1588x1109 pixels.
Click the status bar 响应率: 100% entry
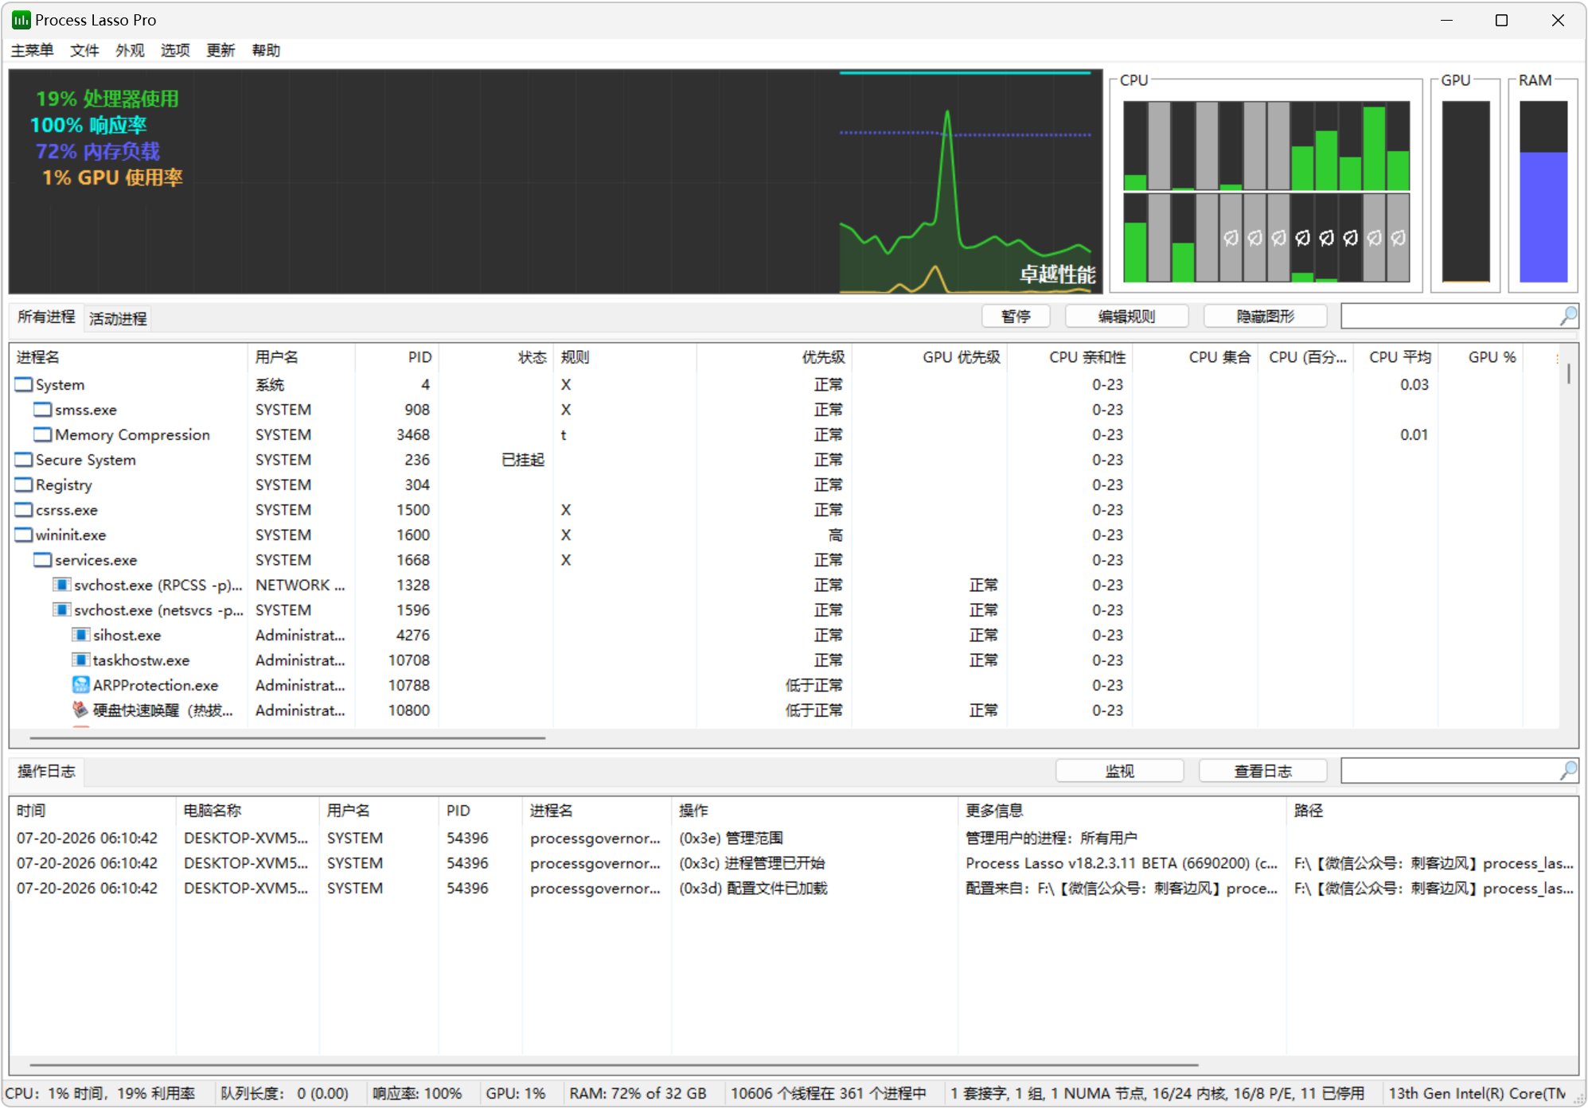click(x=417, y=1094)
